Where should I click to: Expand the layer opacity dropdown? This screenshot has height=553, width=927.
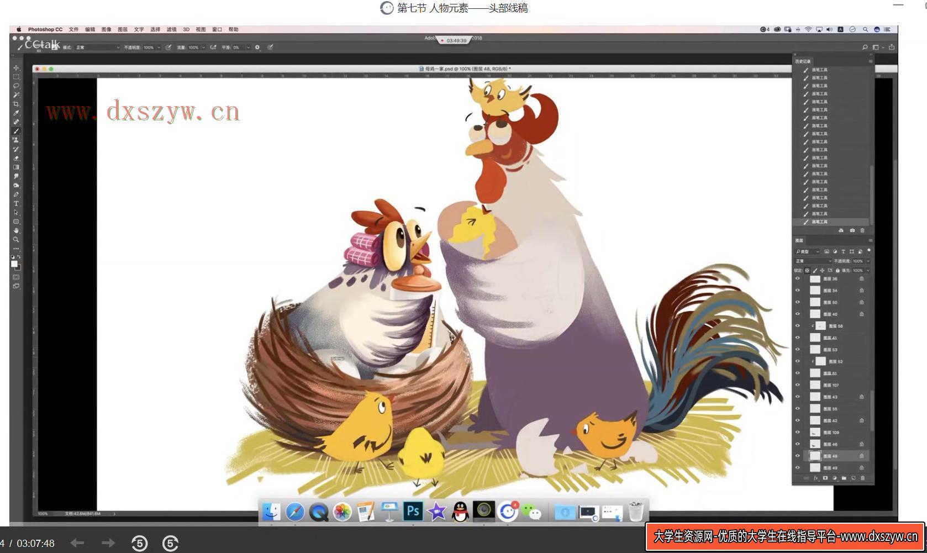tap(868, 261)
